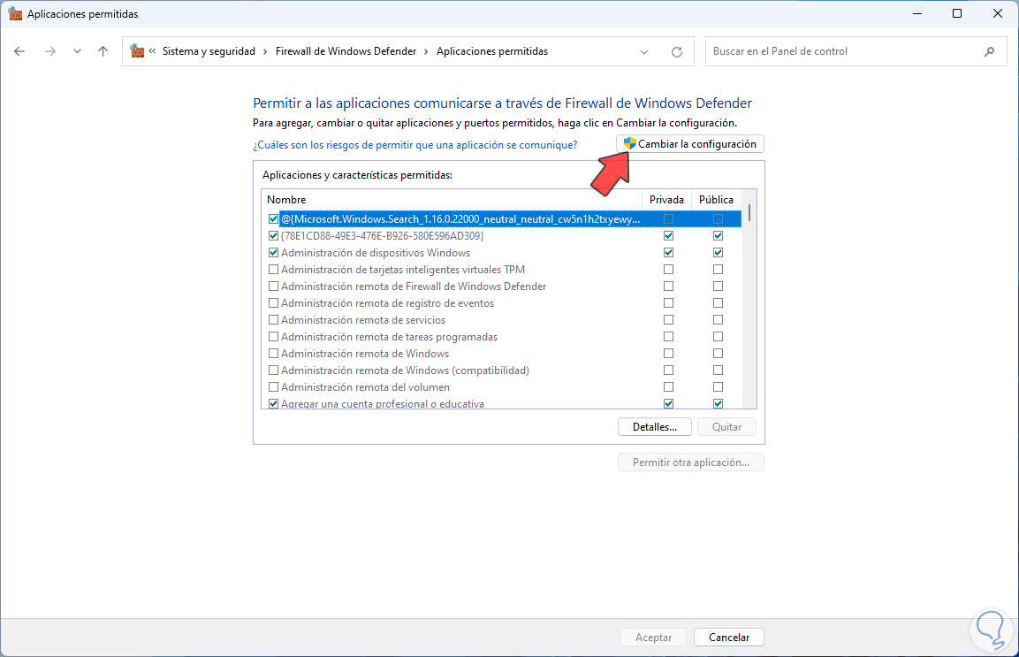Click the app list vertical scrollbar thumb
This screenshot has height=657, width=1019.
749,213
